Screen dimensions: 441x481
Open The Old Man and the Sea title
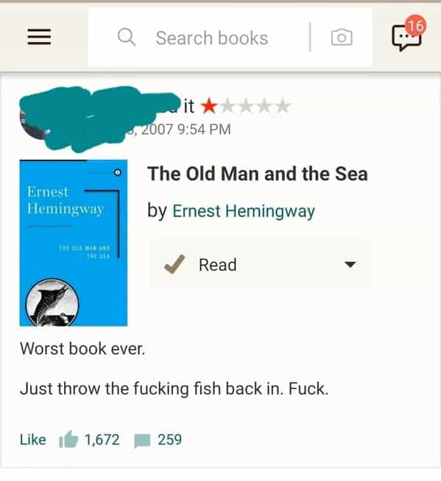(257, 174)
